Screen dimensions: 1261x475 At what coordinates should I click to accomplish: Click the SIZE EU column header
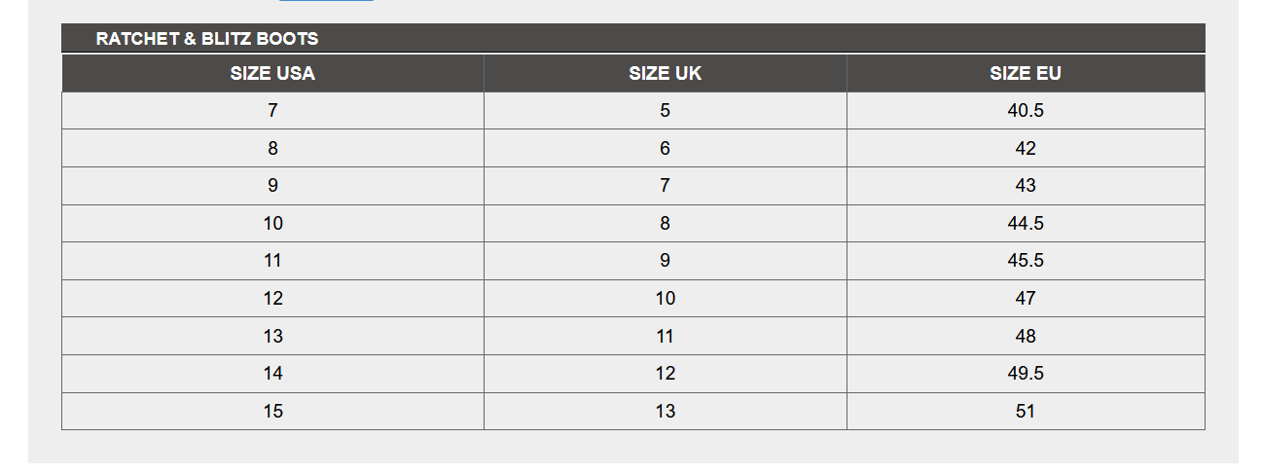pyautogui.click(x=1026, y=73)
